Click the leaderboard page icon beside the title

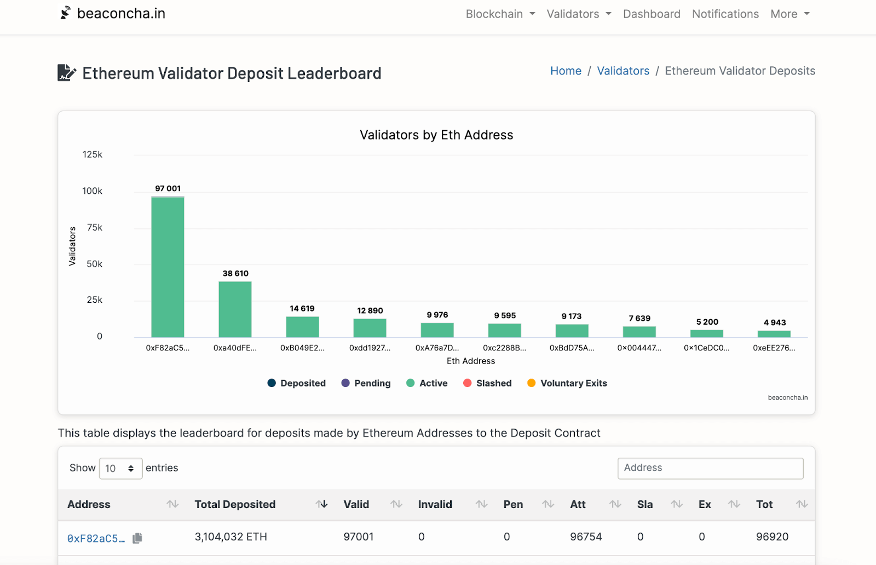point(66,72)
